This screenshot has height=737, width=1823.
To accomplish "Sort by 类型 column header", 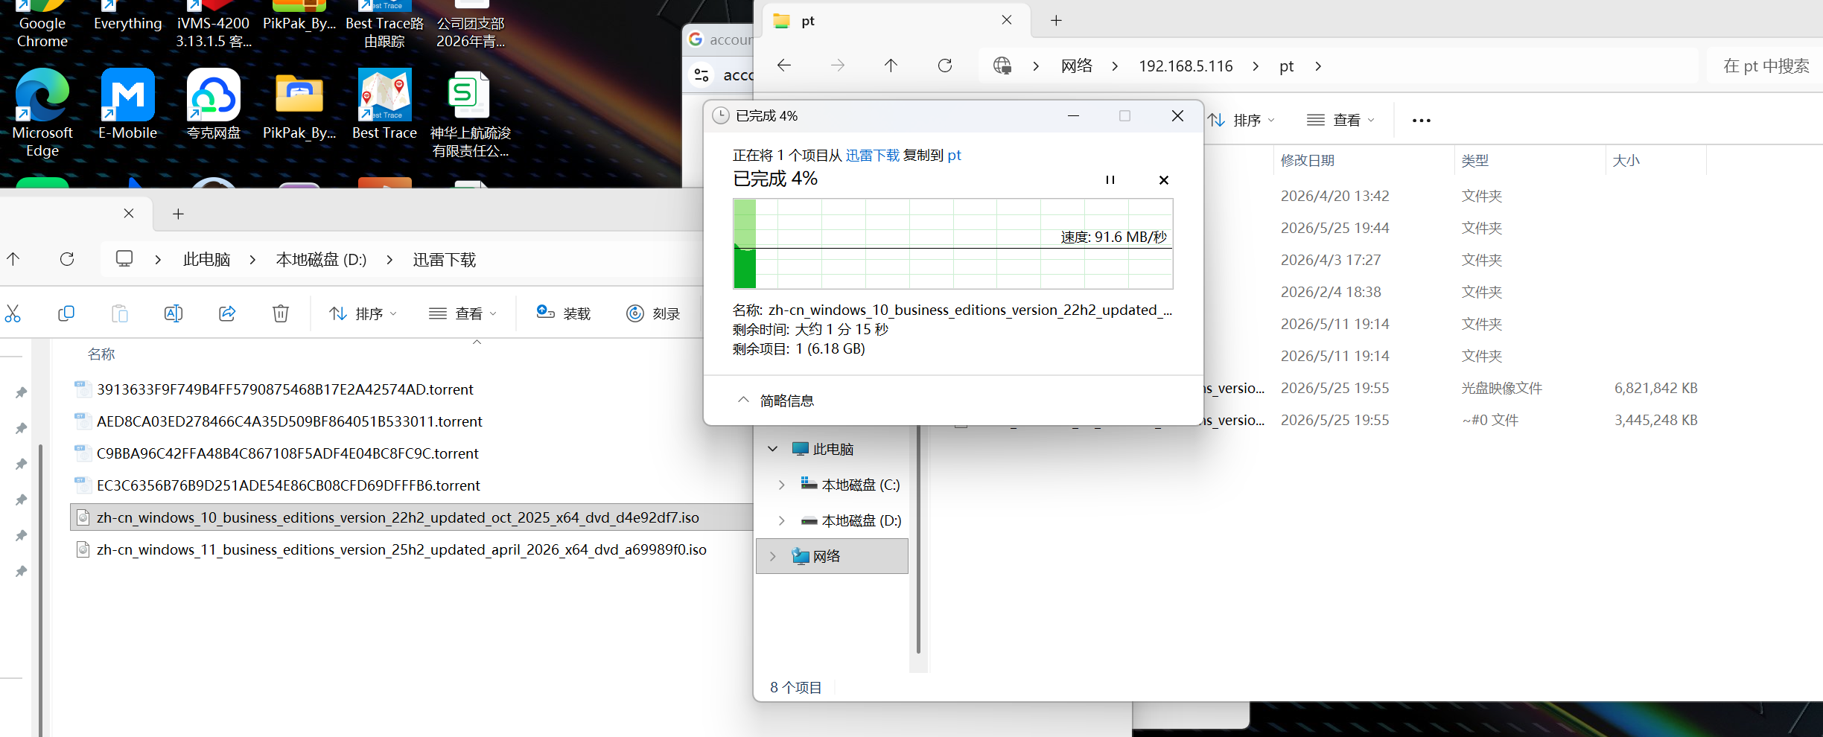I will 1474,160.
